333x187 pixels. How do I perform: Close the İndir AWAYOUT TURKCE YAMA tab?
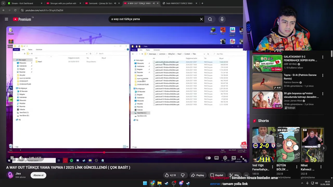[196, 3]
